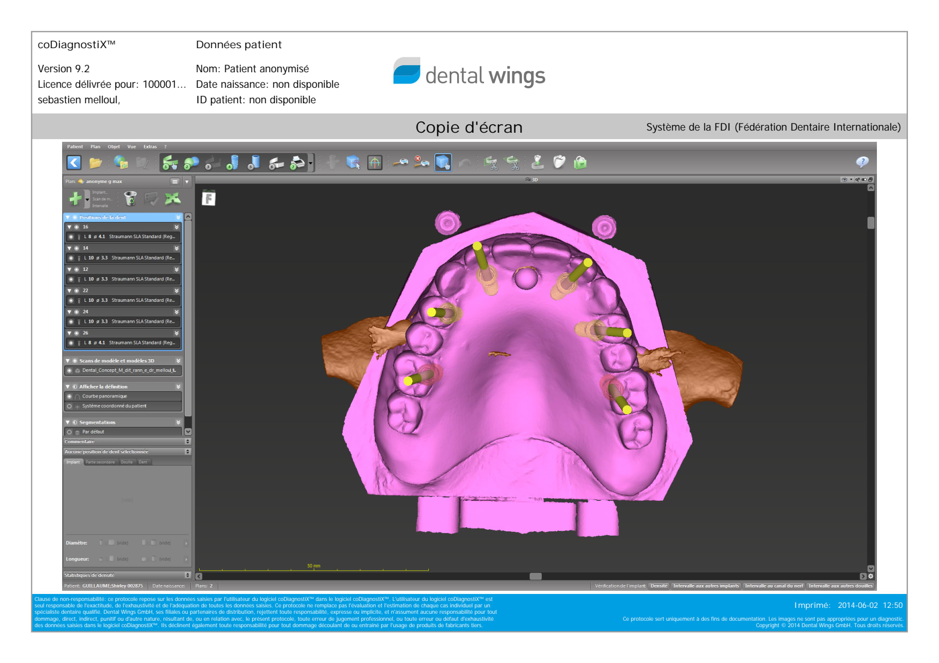
Task: Open the yellow folder icon in toolbar
Action: coord(95,163)
